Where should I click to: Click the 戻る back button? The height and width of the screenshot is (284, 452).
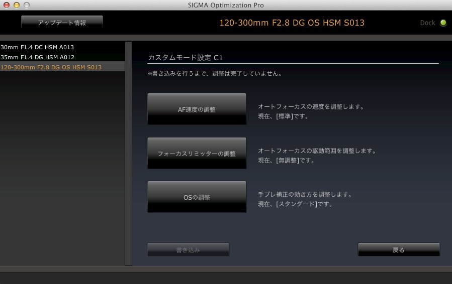(399, 249)
